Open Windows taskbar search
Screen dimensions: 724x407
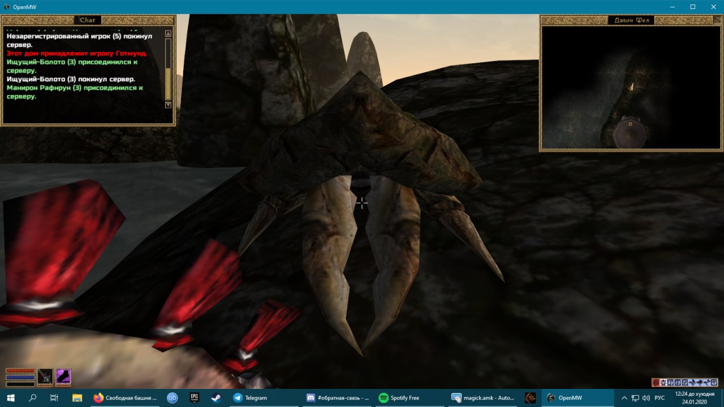(33, 398)
